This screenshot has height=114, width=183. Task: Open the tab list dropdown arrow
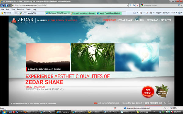pos(18,13)
